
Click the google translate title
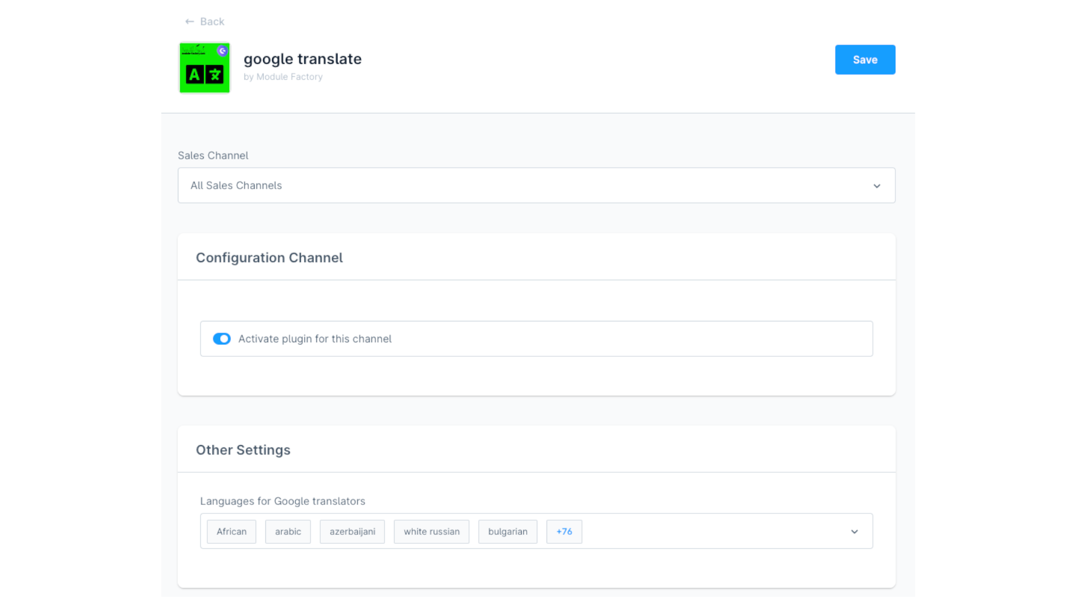click(303, 59)
